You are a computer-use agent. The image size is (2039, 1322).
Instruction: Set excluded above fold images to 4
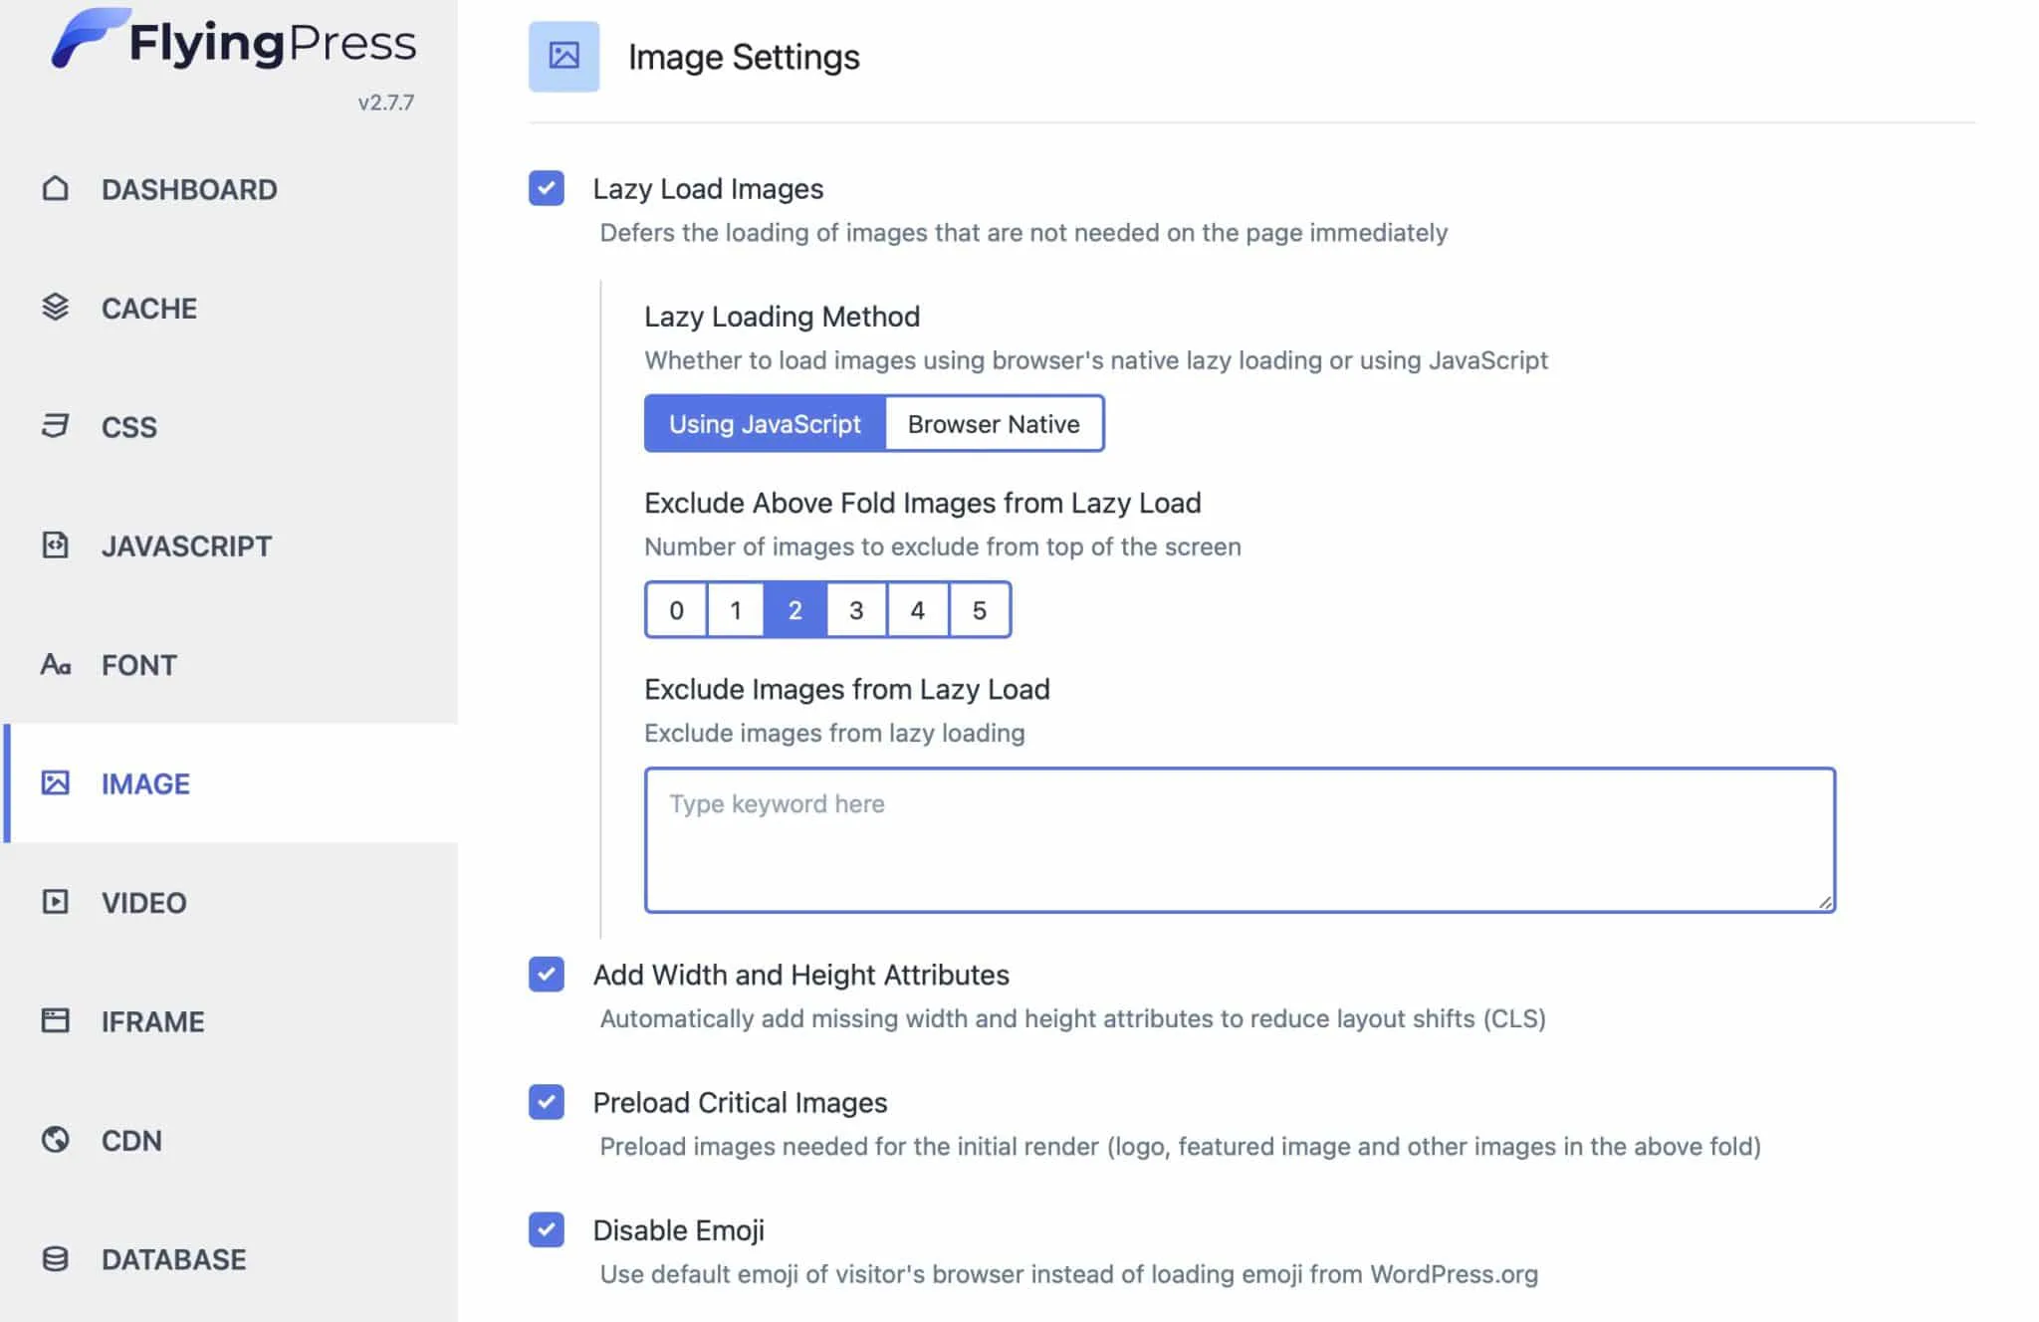(x=918, y=609)
